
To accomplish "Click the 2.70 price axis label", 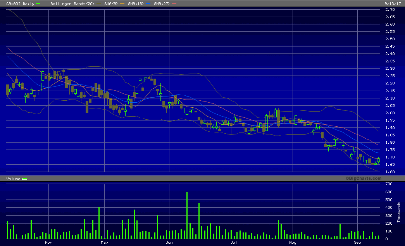I will (390, 10).
